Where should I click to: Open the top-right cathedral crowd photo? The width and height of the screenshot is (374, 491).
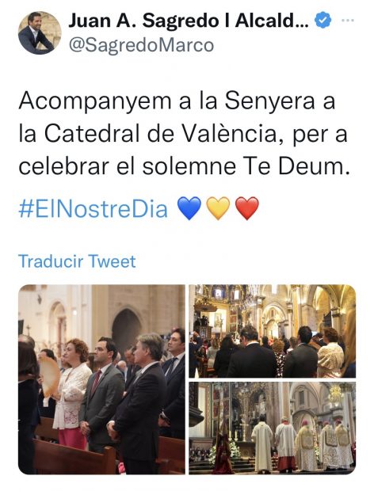[273, 331]
